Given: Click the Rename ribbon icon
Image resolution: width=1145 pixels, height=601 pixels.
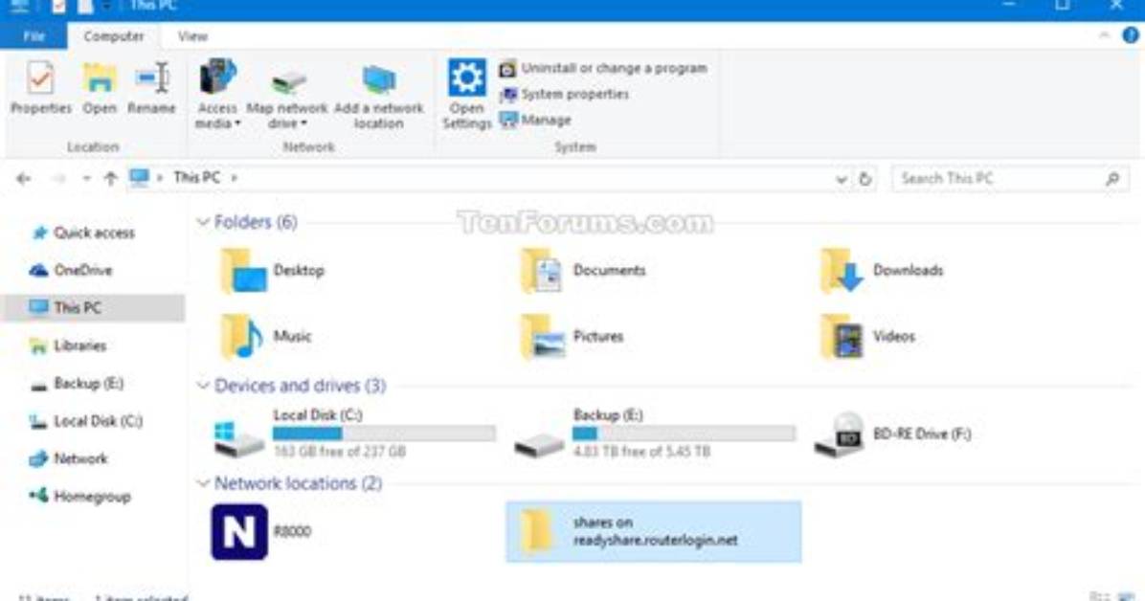Looking at the screenshot, I should click(151, 88).
